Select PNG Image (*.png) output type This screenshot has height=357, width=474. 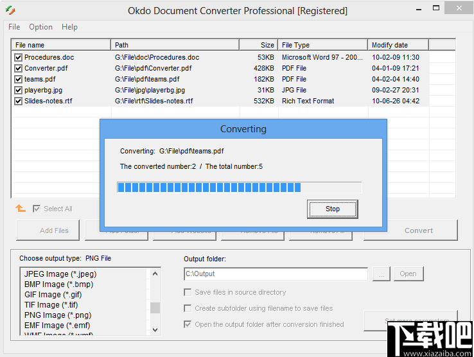point(58,315)
